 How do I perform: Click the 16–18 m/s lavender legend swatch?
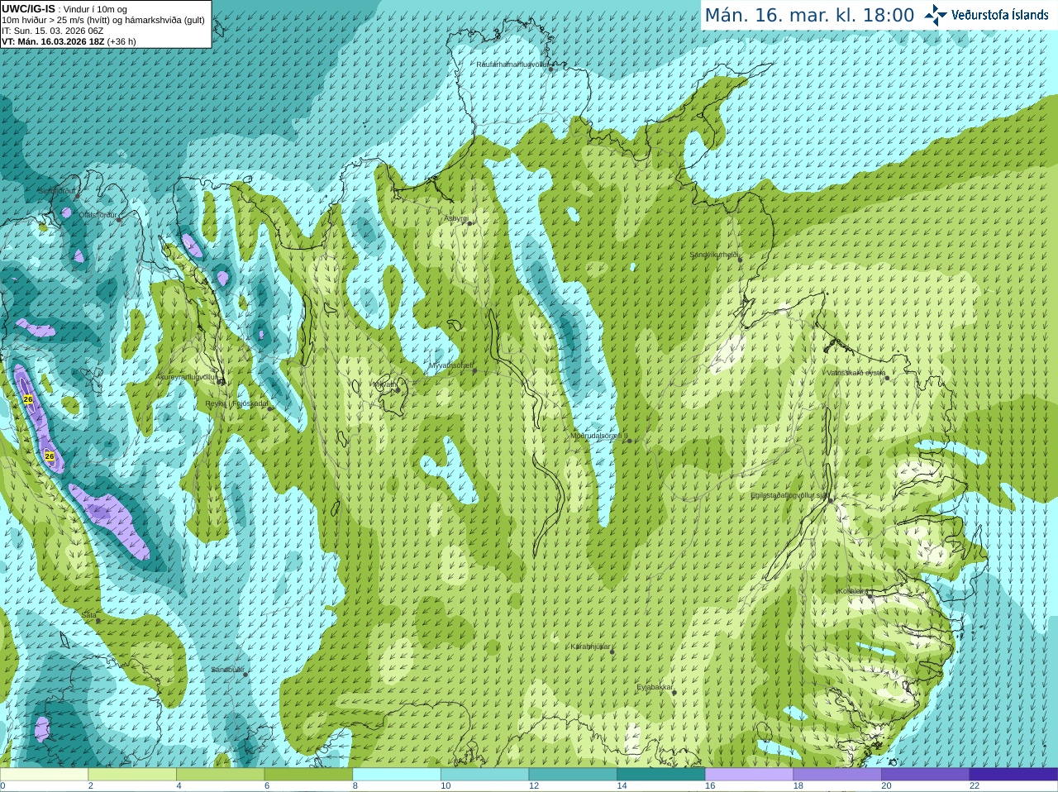[x=749, y=775]
